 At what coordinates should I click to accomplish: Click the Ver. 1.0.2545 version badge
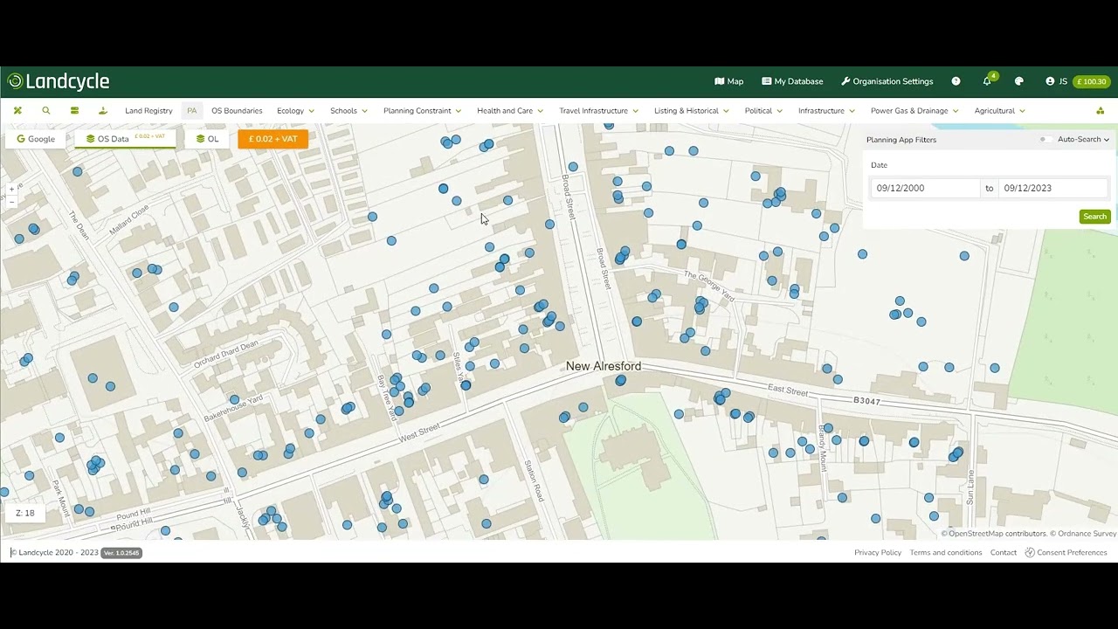[121, 552]
